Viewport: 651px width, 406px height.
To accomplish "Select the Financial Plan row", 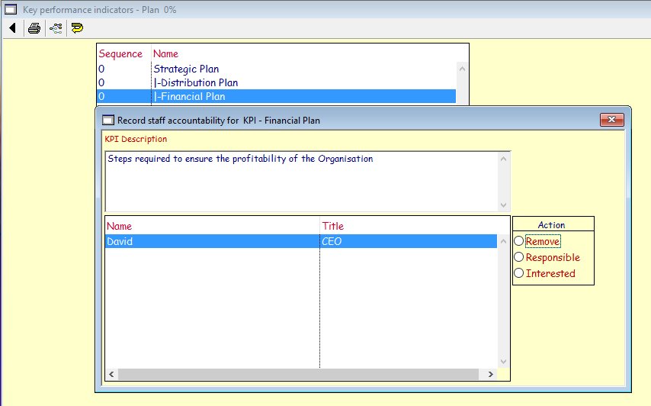I will pos(190,96).
